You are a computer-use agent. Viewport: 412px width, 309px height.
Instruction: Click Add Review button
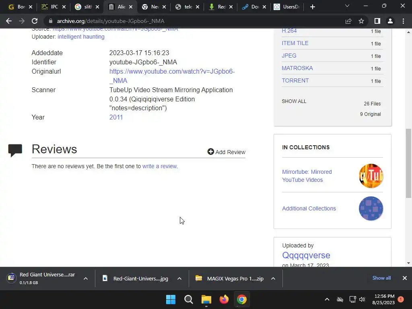226,152
